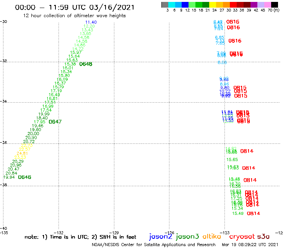Click the bright red legend swatch
Image resolution: width=283 pixels, height=248 pixels.
pyautogui.click(x=233, y=5)
